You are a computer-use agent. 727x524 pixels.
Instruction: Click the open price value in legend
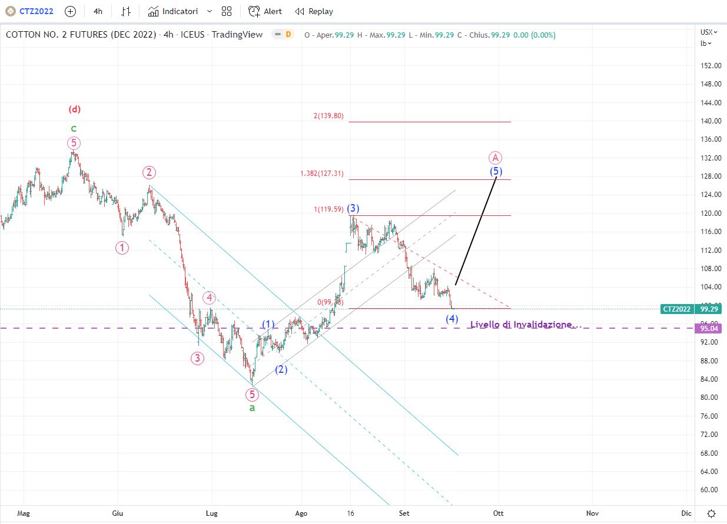(x=344, y=35)
